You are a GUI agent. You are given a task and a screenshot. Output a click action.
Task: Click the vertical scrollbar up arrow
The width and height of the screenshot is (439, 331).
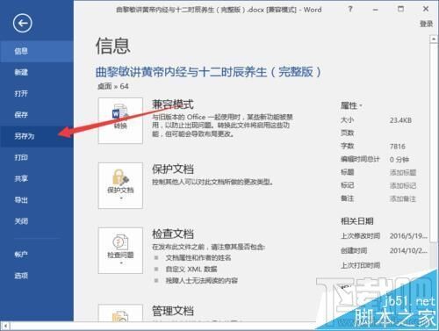pos(434,39)
